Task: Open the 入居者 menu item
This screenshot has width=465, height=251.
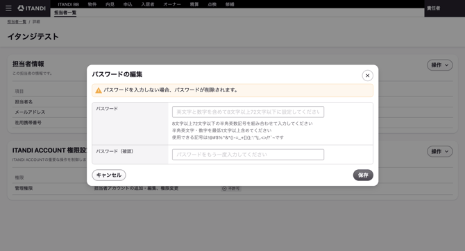Action: pyautogui.click(x=148, y=4)
